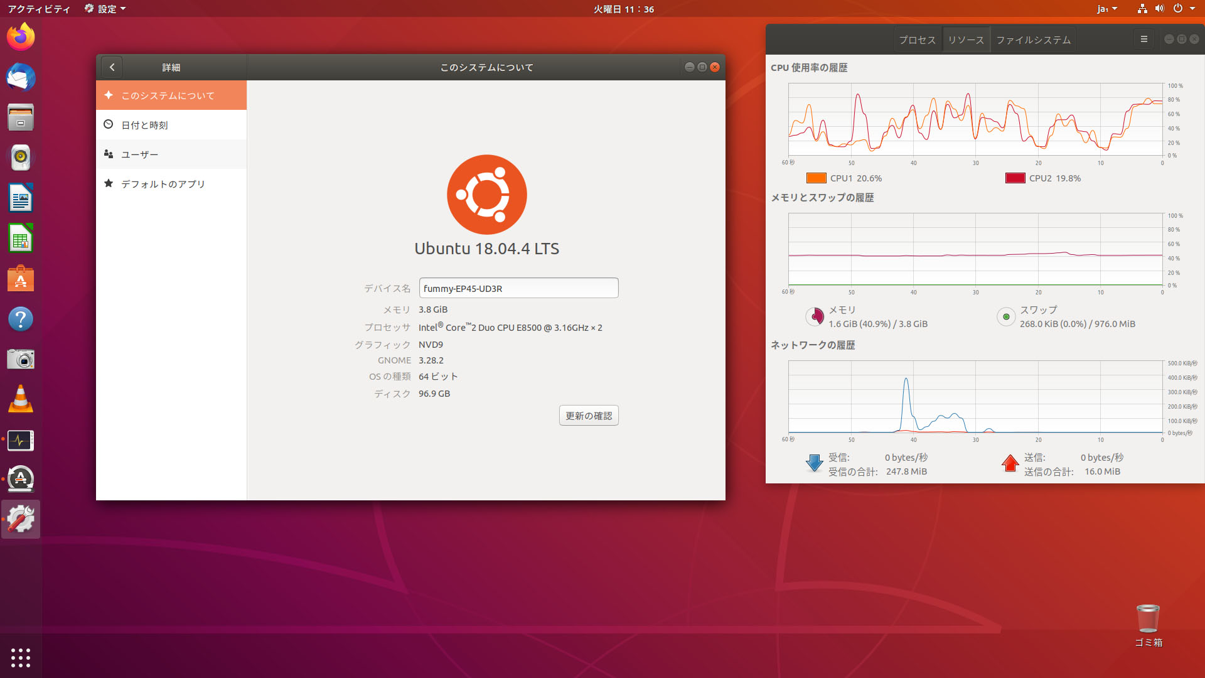Open Software Updater from the dock
This screenshot has width=1205, height=678.
(21, 480)
